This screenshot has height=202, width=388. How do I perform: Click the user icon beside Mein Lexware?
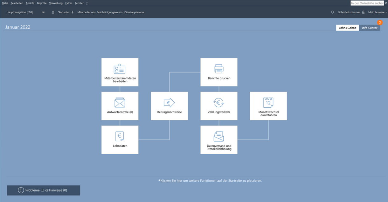tap(363, 12)
